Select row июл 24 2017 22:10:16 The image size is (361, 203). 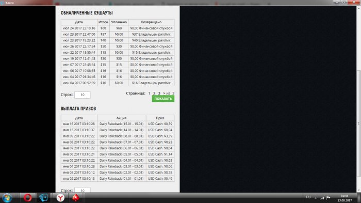118,28
